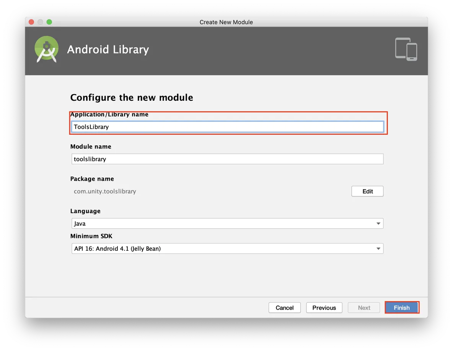Click the Module name input field
The height and width of the screenshot is (351, 453).
pos(227,159)
